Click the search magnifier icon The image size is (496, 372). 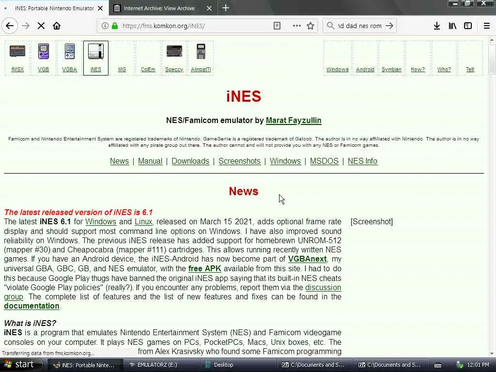330,26
